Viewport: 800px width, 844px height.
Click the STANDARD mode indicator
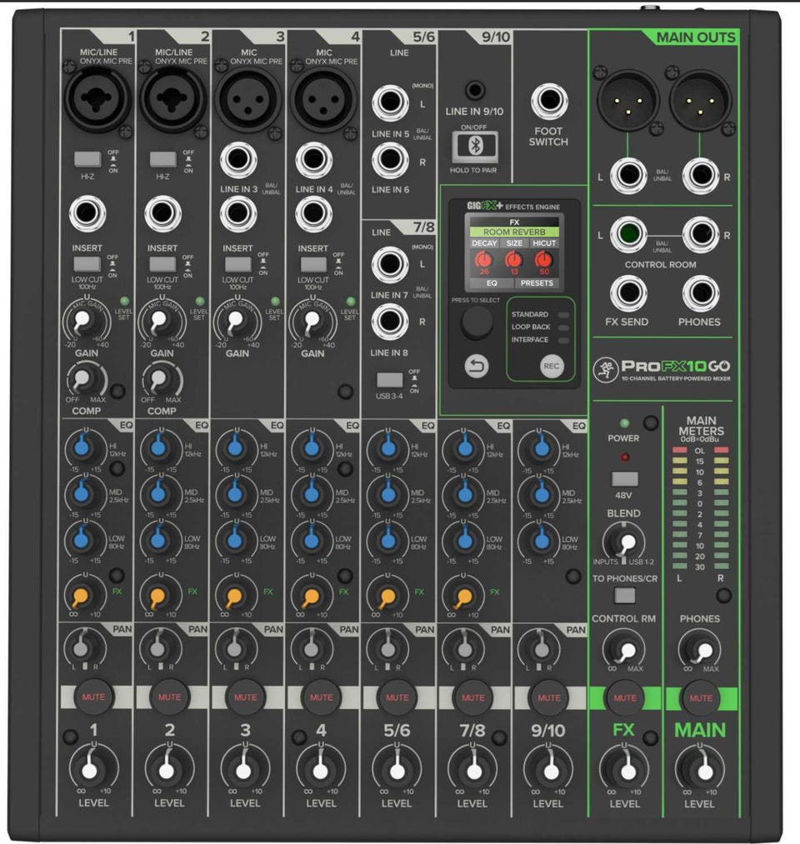[563, 315]
